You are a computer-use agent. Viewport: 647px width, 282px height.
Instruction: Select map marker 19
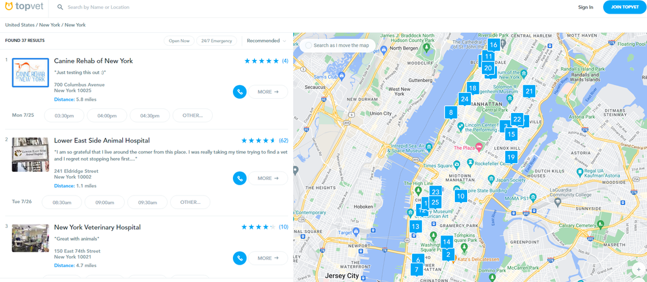(511, 157)
